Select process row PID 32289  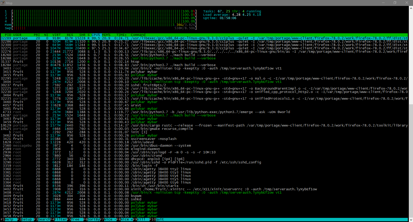click(204, 38)
